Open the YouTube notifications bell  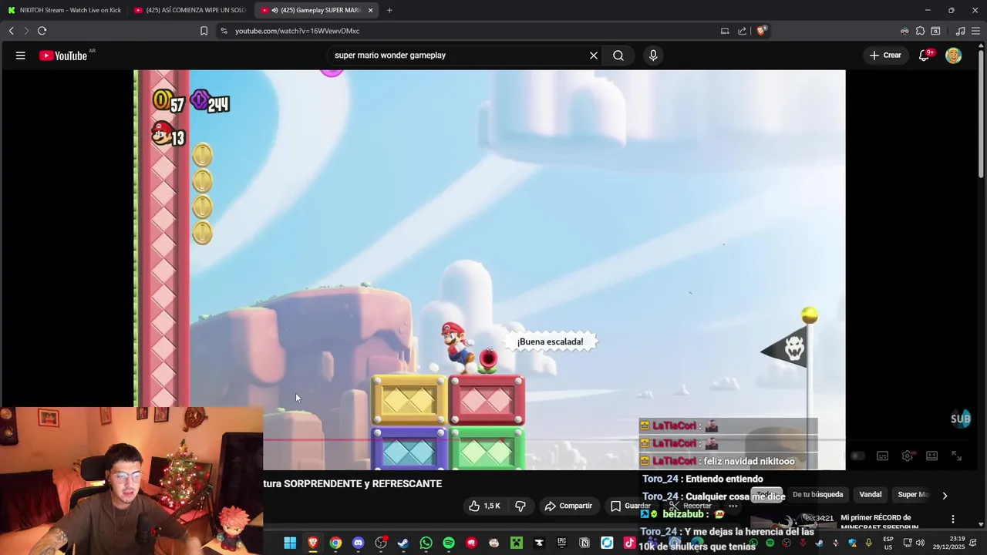(x=925, y=55)
